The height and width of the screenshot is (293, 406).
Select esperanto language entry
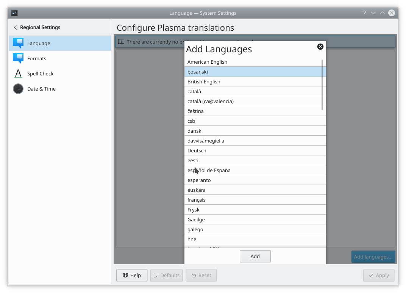click(x=255, y=180)
